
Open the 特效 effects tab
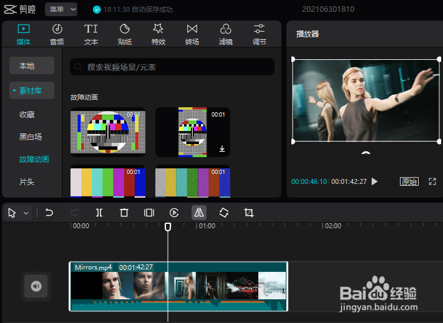coord(158,34)
